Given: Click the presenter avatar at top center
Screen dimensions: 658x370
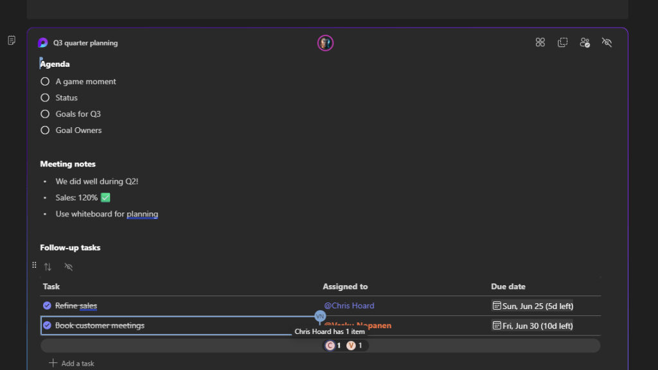Looking at the screenshot, I should click(326, 43).
